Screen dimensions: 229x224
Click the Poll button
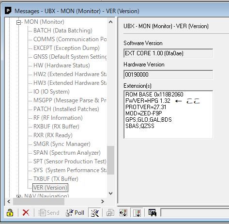75,213
